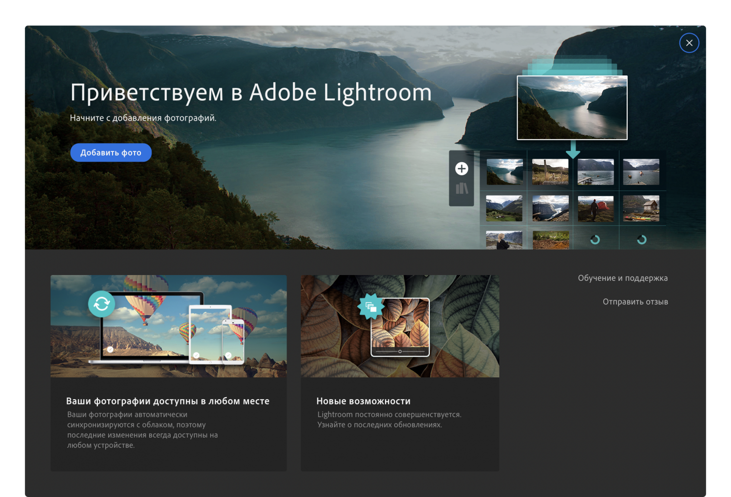Open the leaves Новые возможности card image
The width and height of the screenshot is (731, 497).
(400, 326)
